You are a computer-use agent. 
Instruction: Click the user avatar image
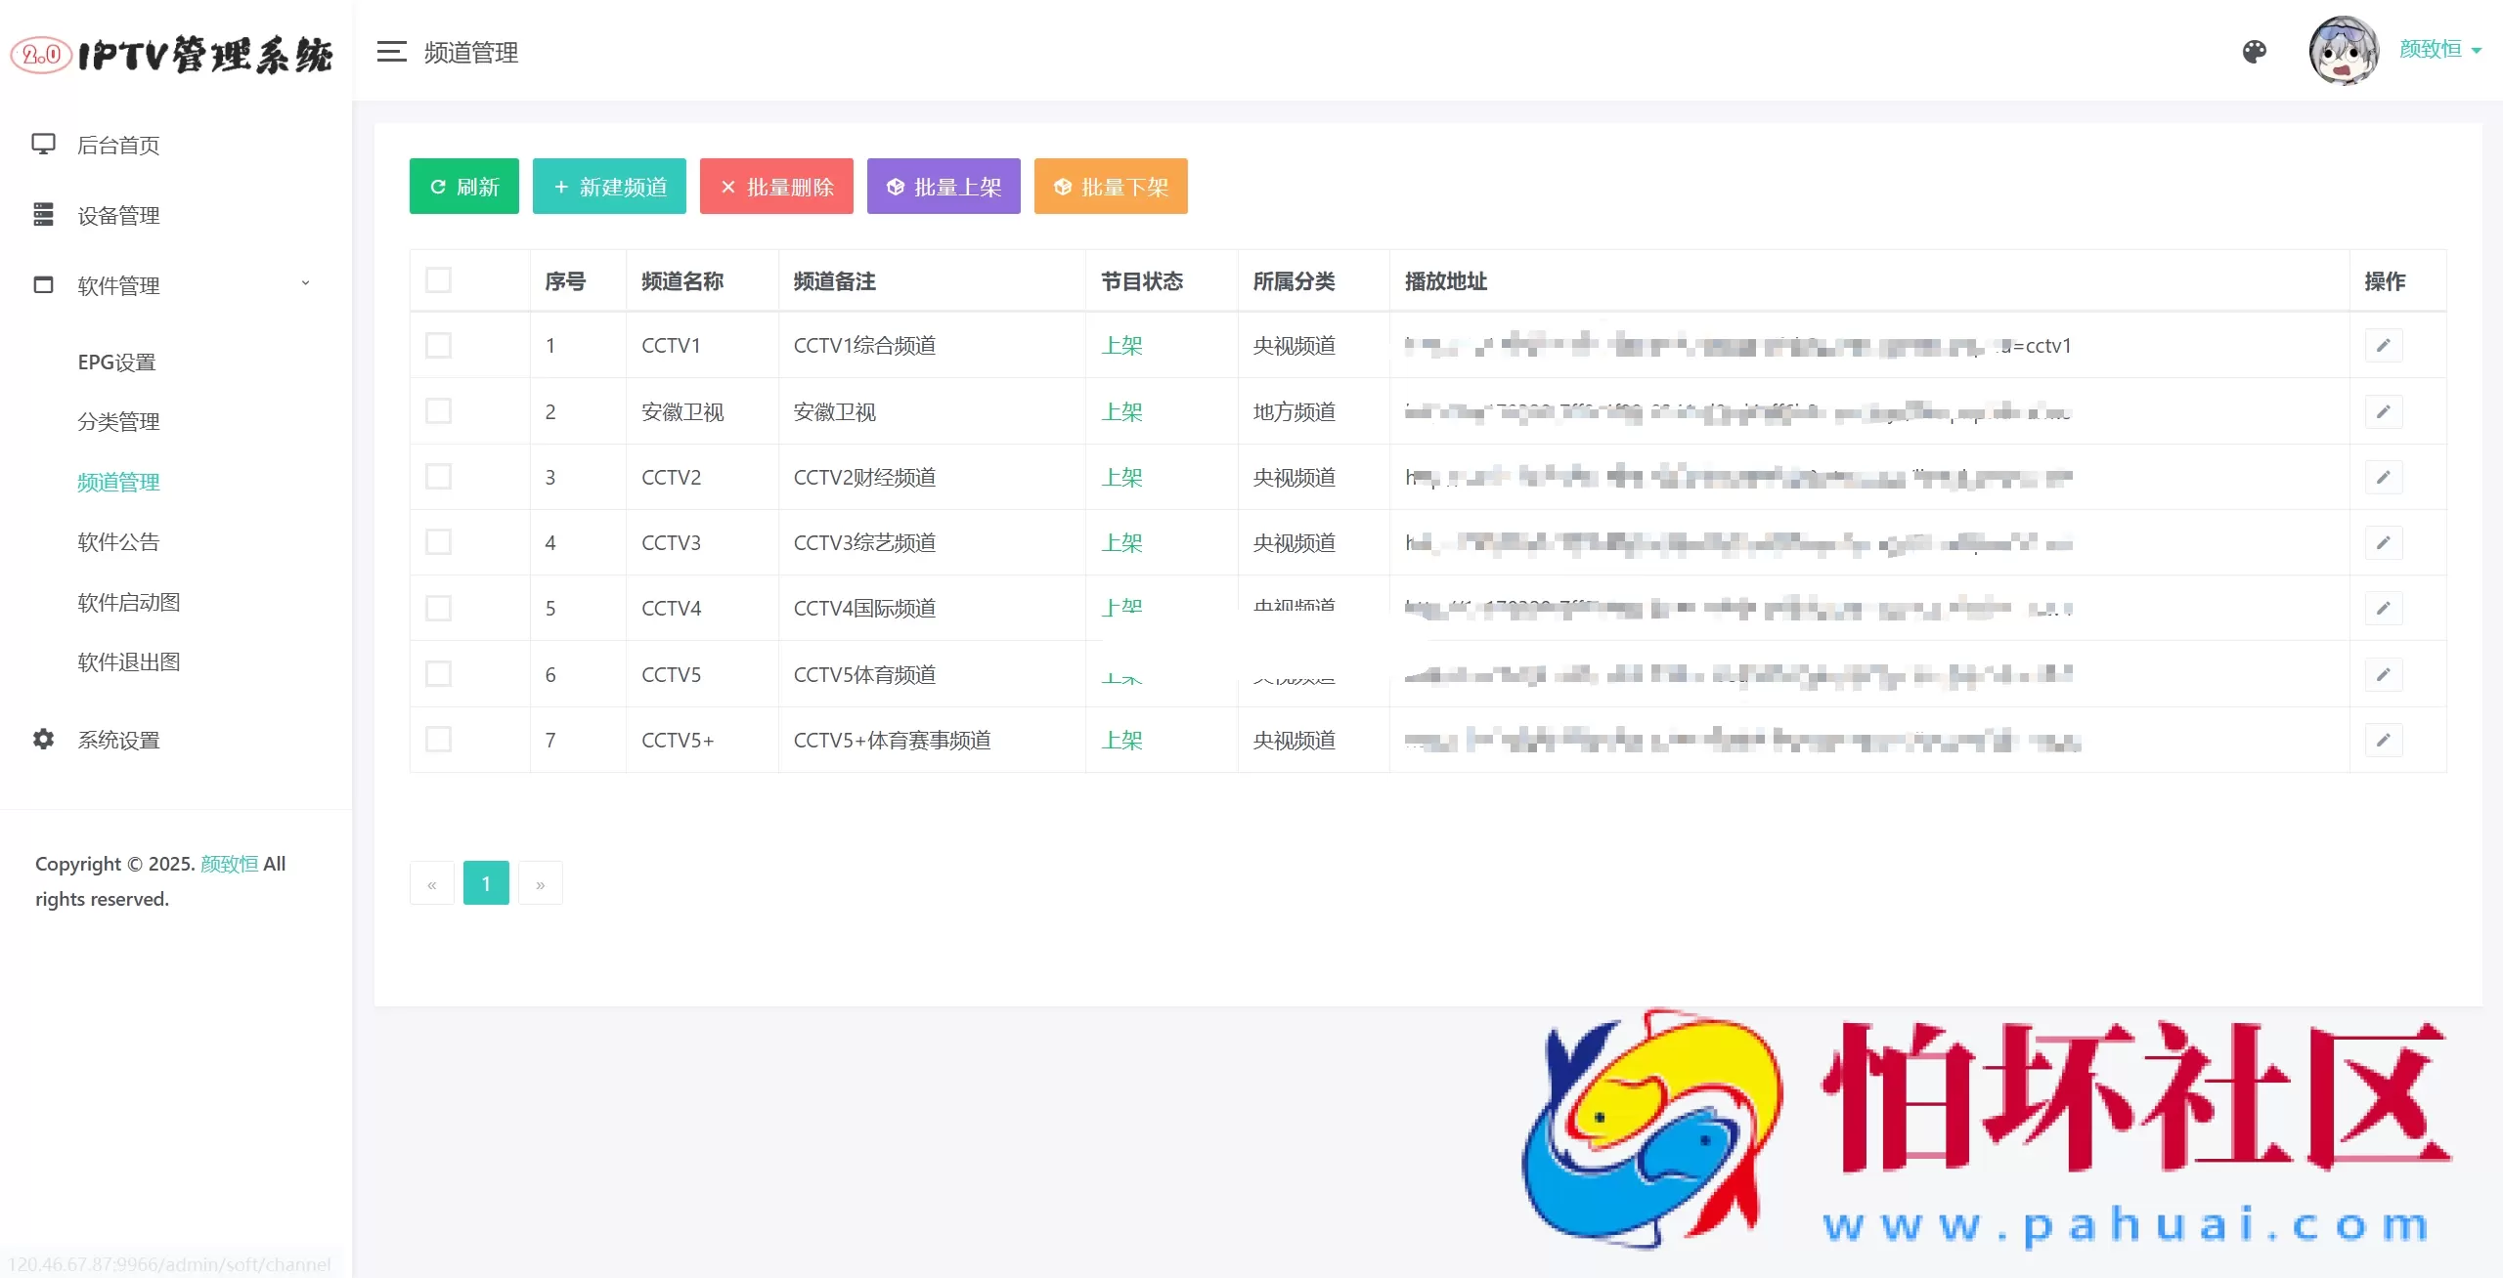[x=2345, y=50]
